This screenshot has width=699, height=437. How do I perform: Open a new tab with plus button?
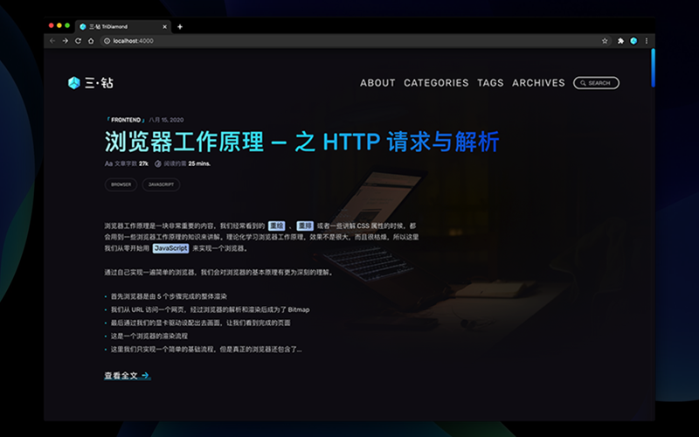click(180, 27)
